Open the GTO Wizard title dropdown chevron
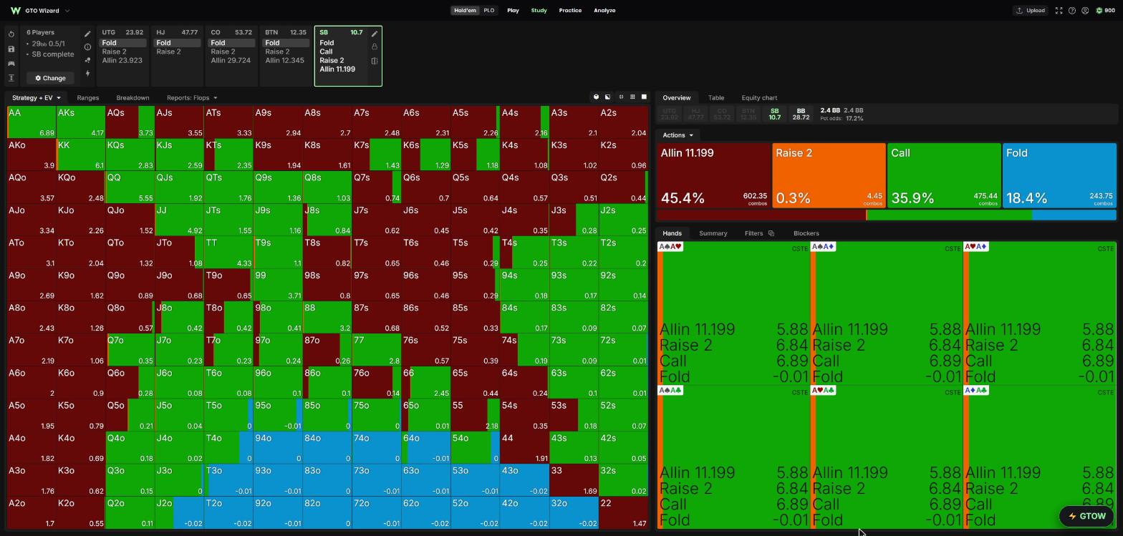This screenshot has width=1123, height=536. tap(67, 11)
